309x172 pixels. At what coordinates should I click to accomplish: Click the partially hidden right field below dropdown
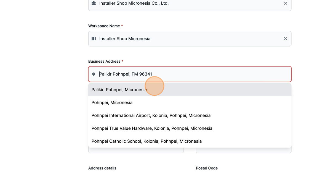(244, 150)
